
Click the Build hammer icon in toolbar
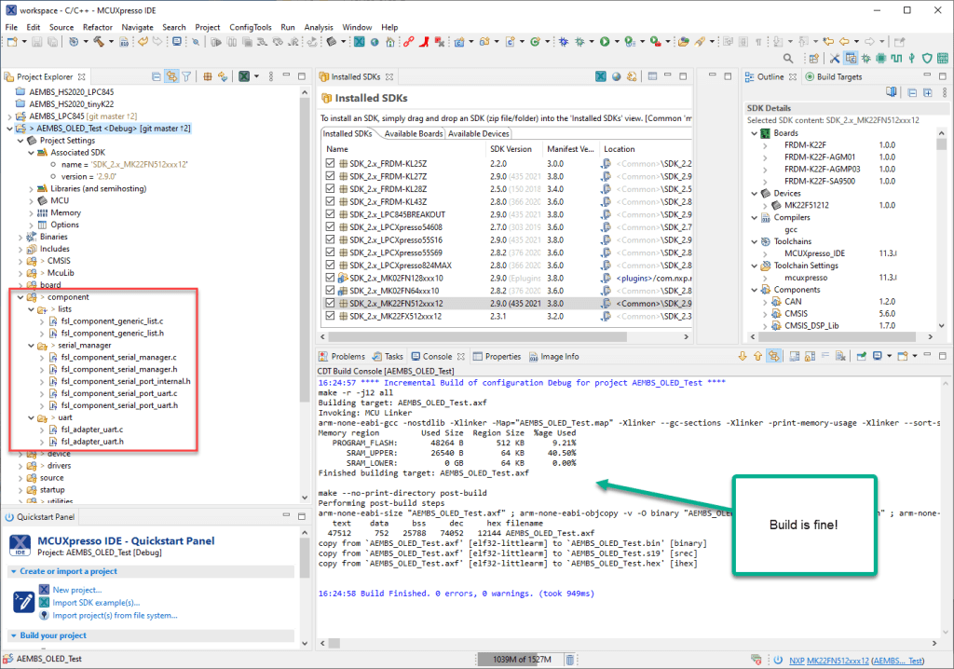pyautogui.click(x=97, y=42)
